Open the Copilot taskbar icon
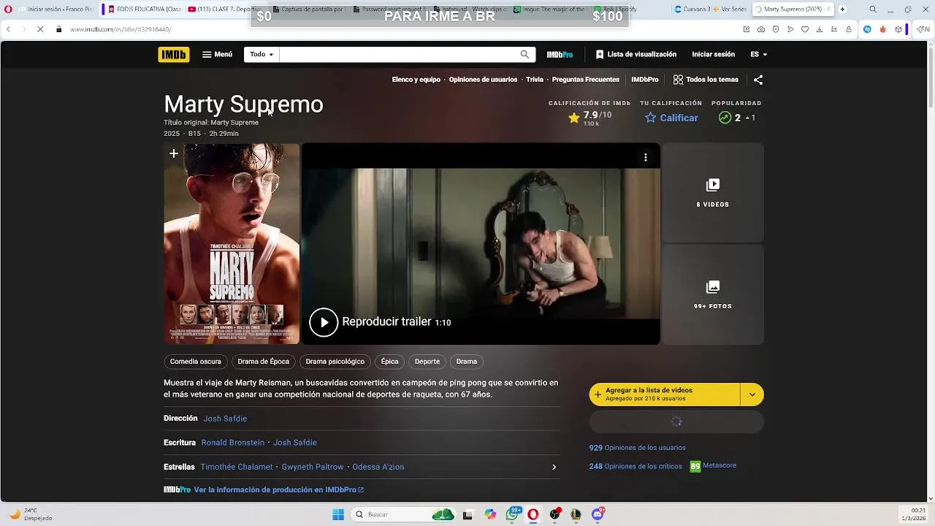This screenshot has height=526, width=935. pyautogui.click(x=490, y=514)
